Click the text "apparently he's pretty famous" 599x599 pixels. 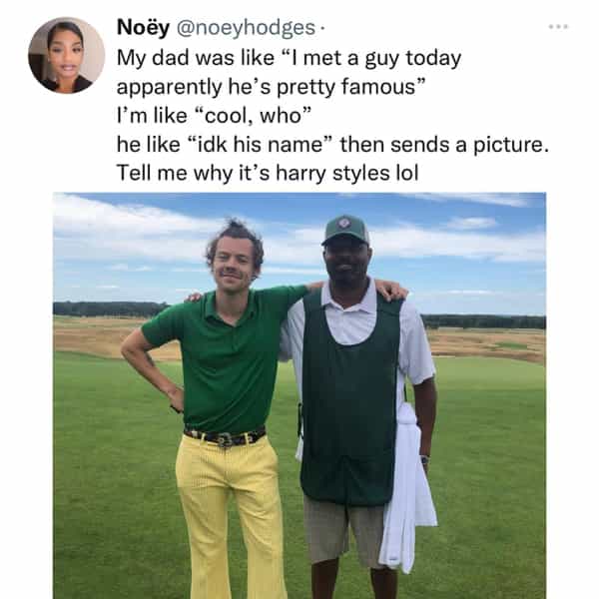pos(272,87)
